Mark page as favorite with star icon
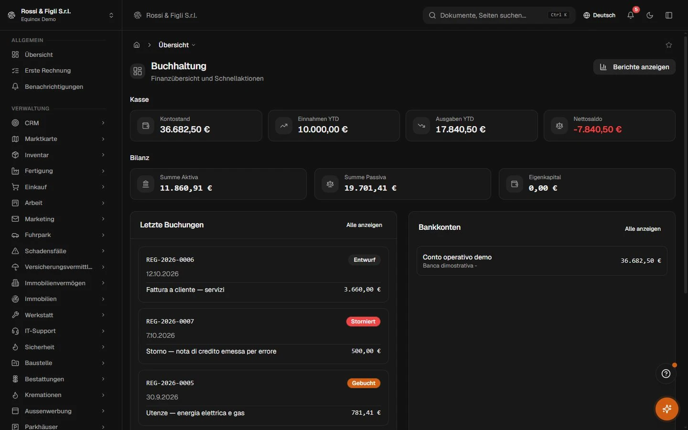Viewport: 688px width, 430px height. pyautogui.click(x=669, y=45)
